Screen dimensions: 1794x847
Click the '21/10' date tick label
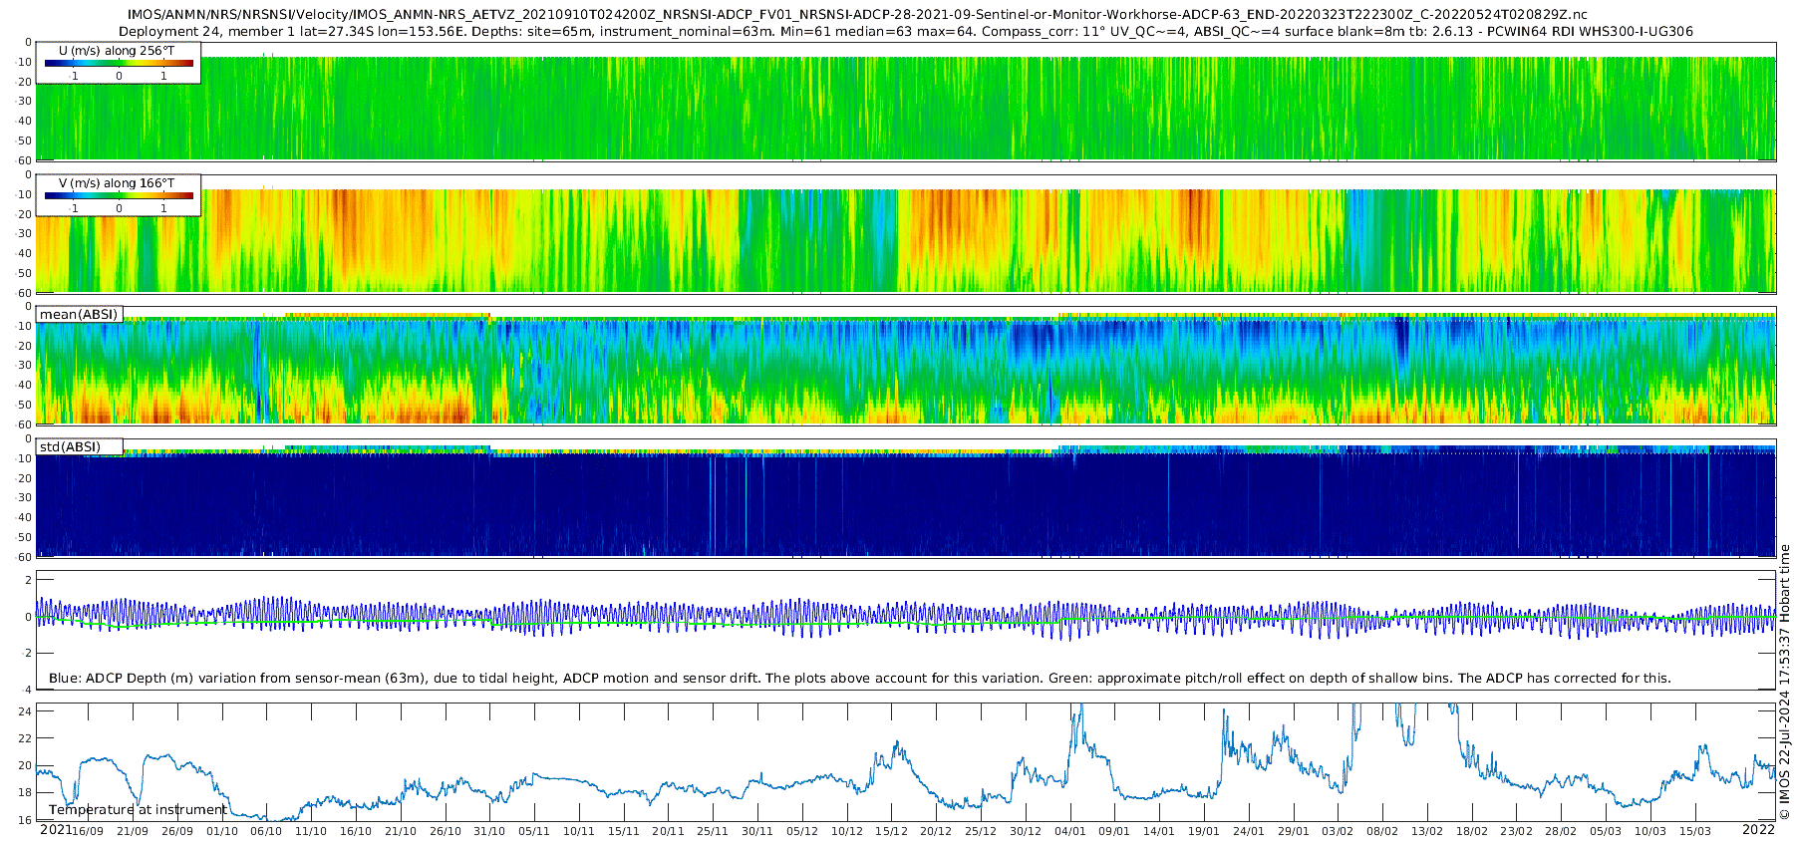point(401,831)
